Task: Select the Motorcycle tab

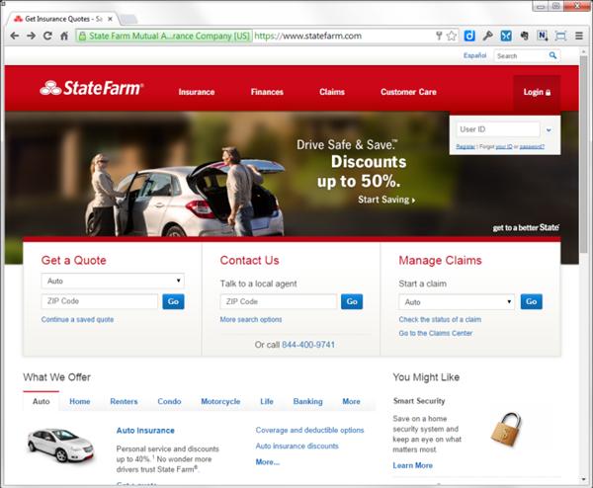Action: coord(220,402)
